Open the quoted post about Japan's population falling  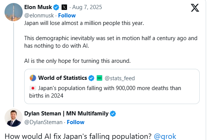112,86
